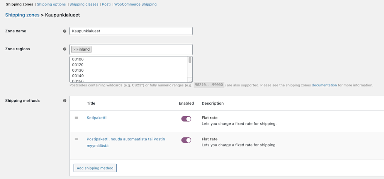The image size is (384, 179).
Task: Toggle off the Postipaketti shipping method
Action: pyautogui.click(x=186, y=140)
